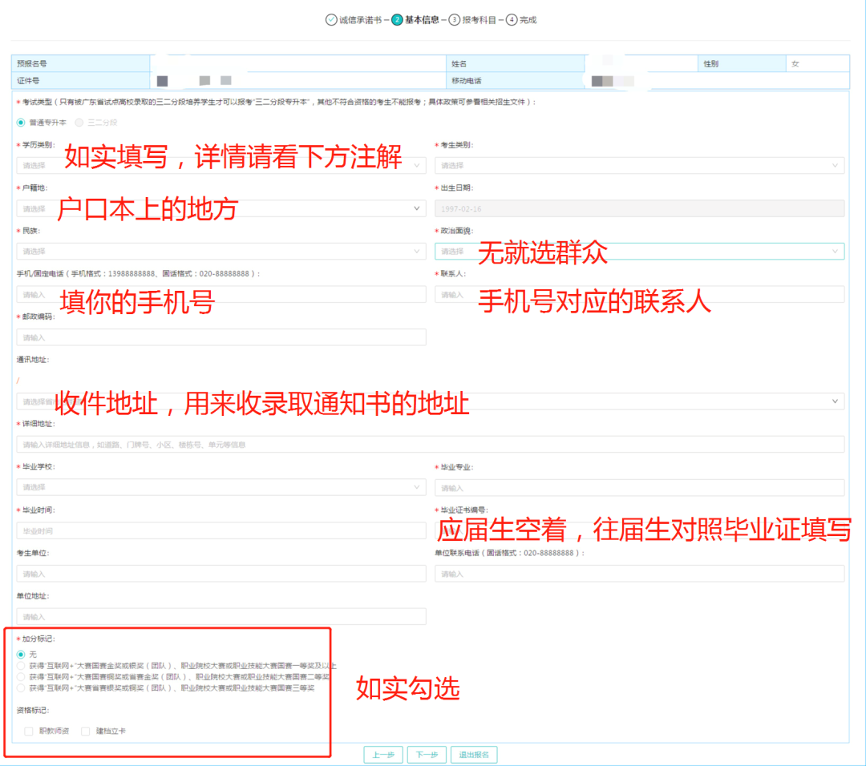
Task: Expand the 户籍地 selection dropdown
Action: click(221, 208)
